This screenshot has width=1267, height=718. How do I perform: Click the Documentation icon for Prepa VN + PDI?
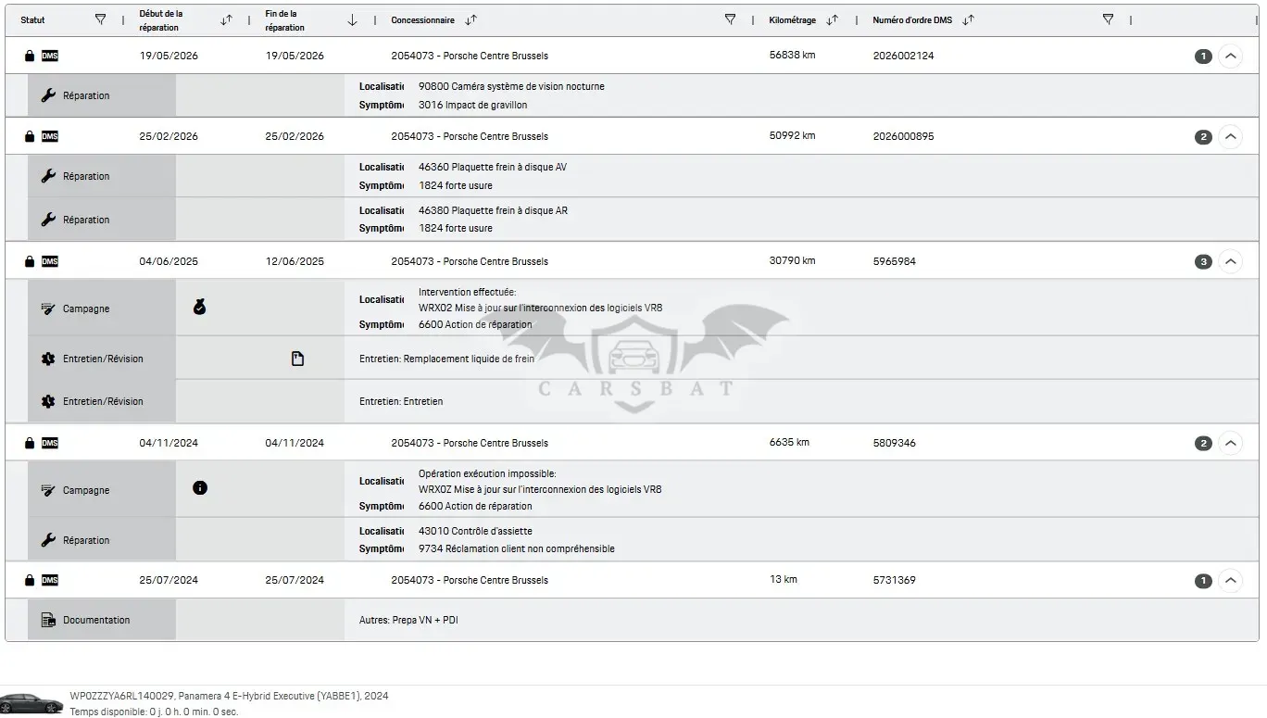(x=48, y=620)
